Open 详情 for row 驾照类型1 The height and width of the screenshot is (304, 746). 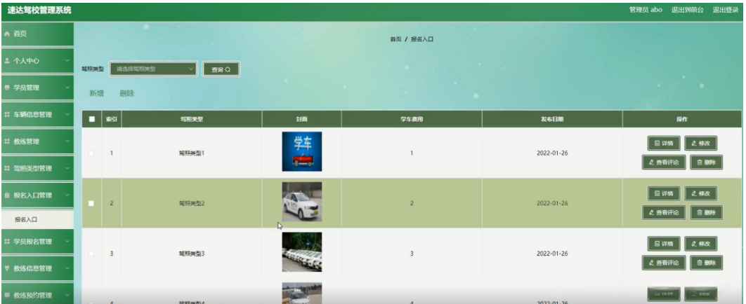664,143
